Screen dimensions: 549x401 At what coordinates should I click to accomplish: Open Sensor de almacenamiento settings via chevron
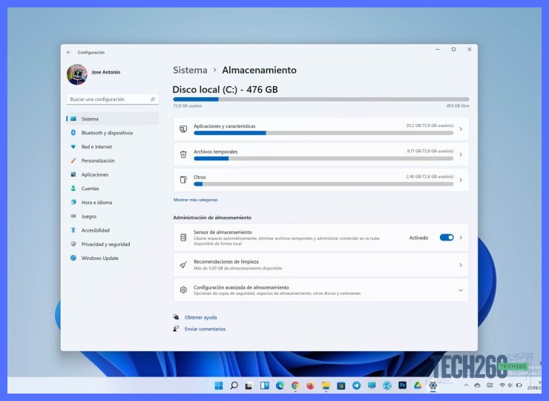461,238
